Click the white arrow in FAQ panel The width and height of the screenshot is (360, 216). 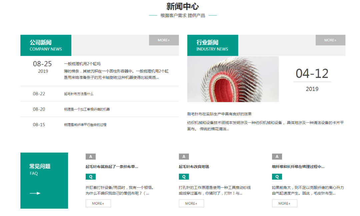point(35,193)
